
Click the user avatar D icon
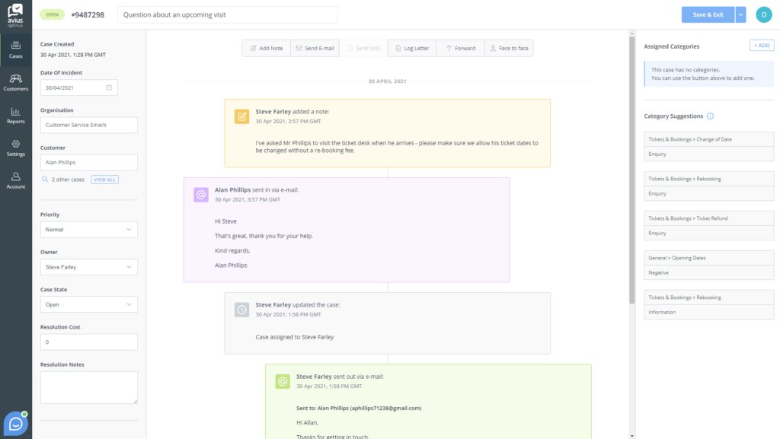763,14
